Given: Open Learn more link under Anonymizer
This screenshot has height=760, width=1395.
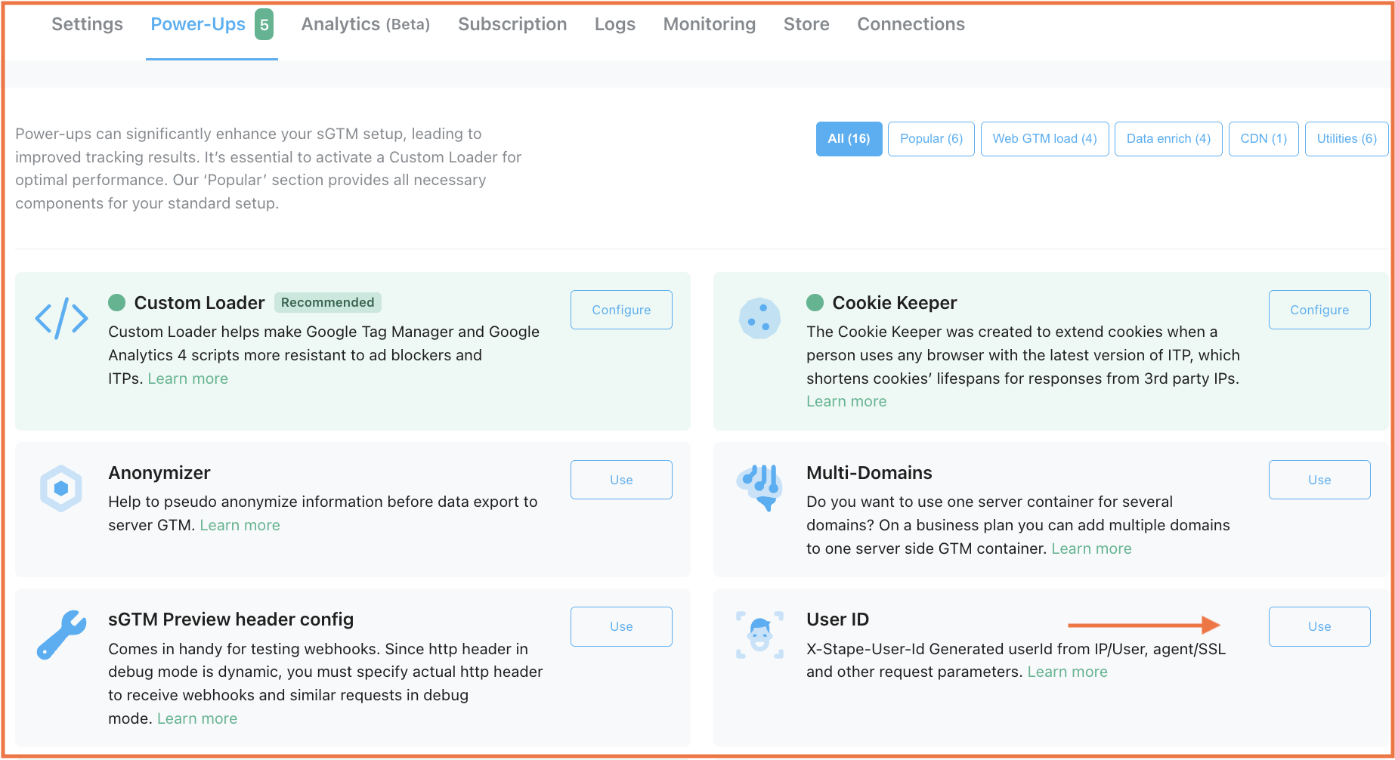Looking at the screenshot, I should point(240,525).
